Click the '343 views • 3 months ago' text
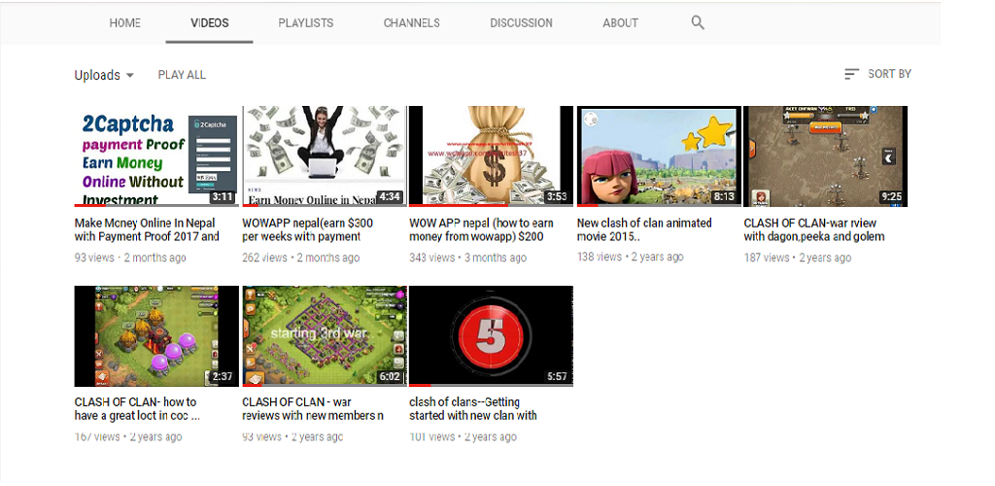The image size is (995, 486). (467, 258)
